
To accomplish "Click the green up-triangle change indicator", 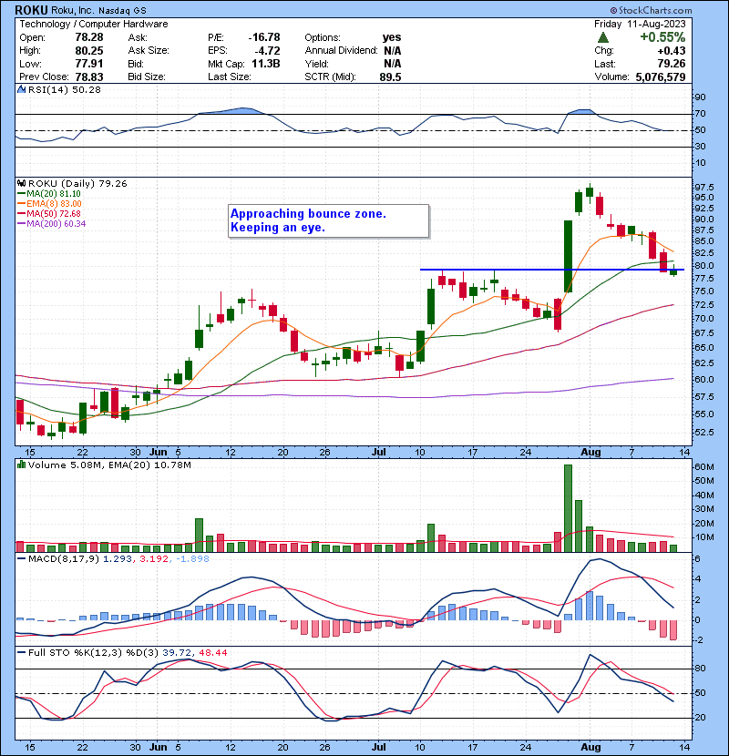I will [x=602, y=37].
